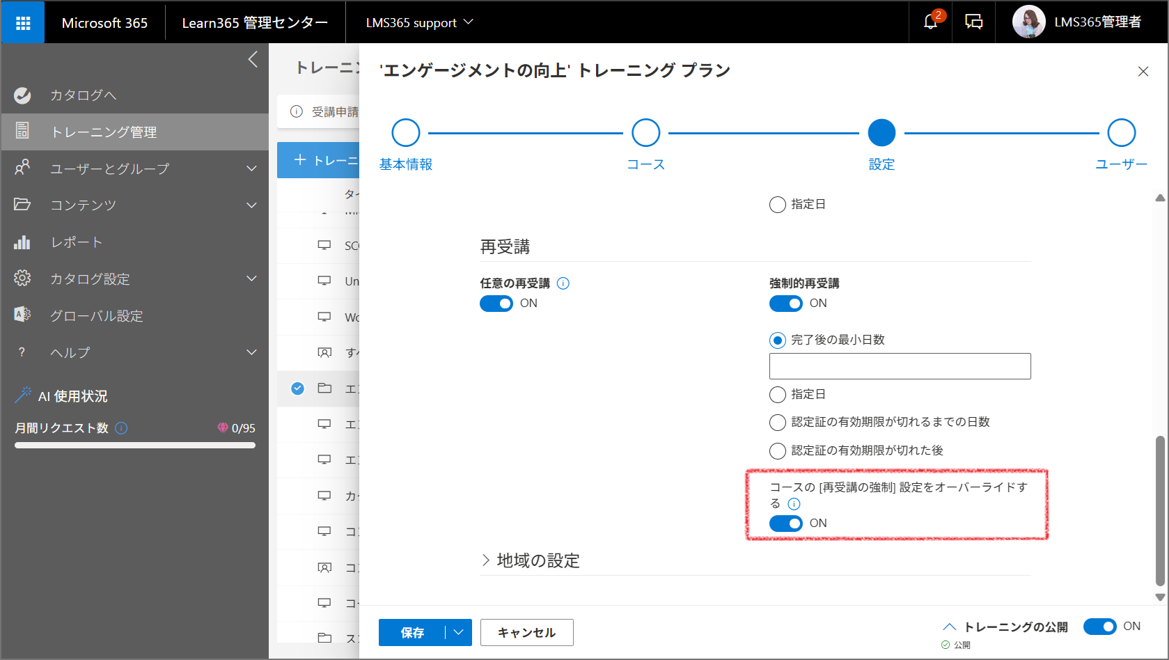The height and width of the screenshot is (660, 1169).
Task: Click the グローバル設定 icon
Action: pyautogui.click(x=22, y=315)
